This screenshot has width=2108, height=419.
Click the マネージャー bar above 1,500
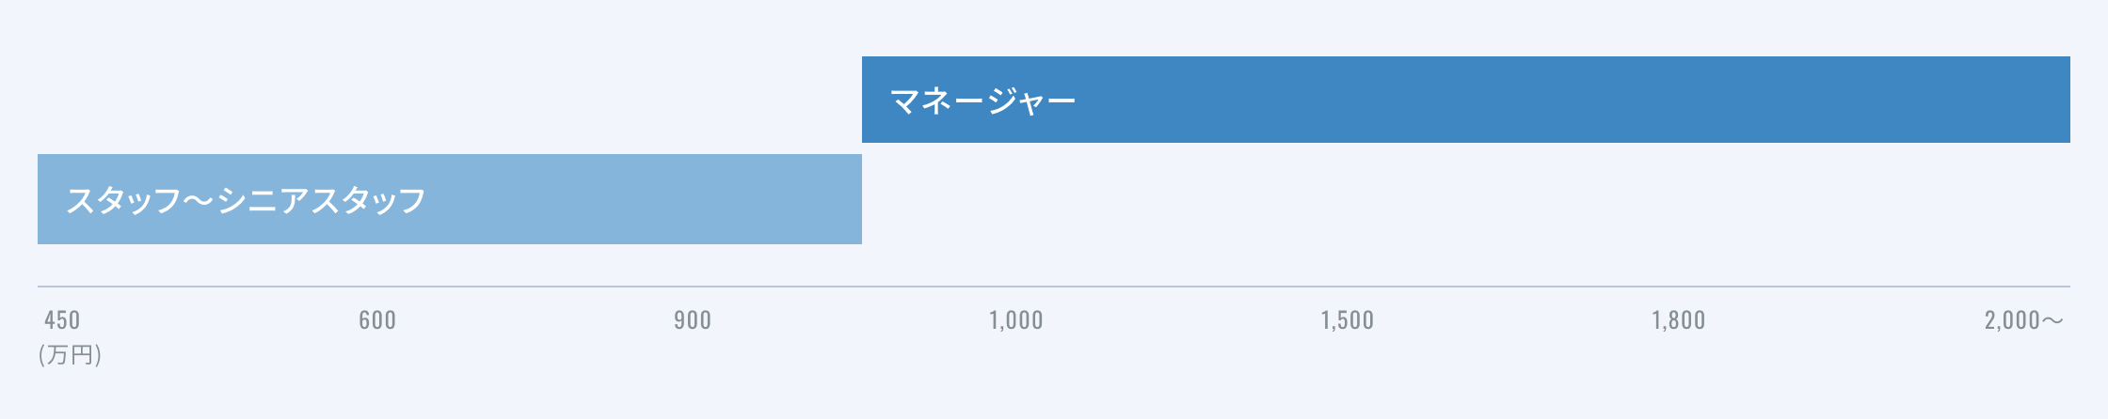[1348, 100]
